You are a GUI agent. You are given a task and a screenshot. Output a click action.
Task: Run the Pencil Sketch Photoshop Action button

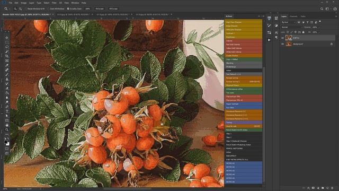(244, 145)
